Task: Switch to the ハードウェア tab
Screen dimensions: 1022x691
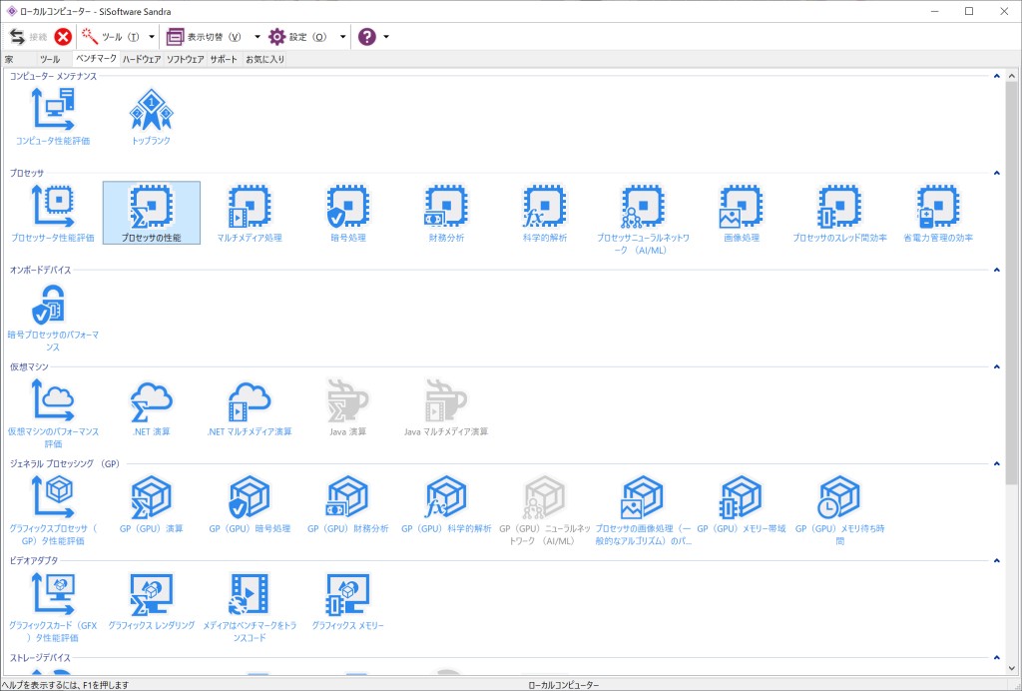Action: pos(142,59)
